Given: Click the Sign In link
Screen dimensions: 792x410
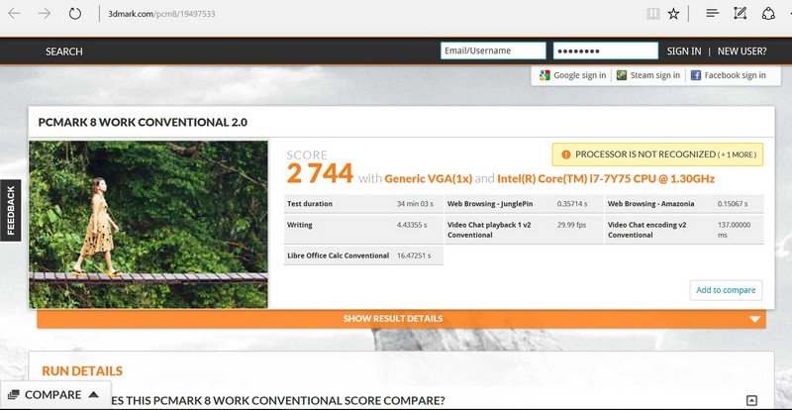Looking at the screenshot, I should click(x=684, y=51).
